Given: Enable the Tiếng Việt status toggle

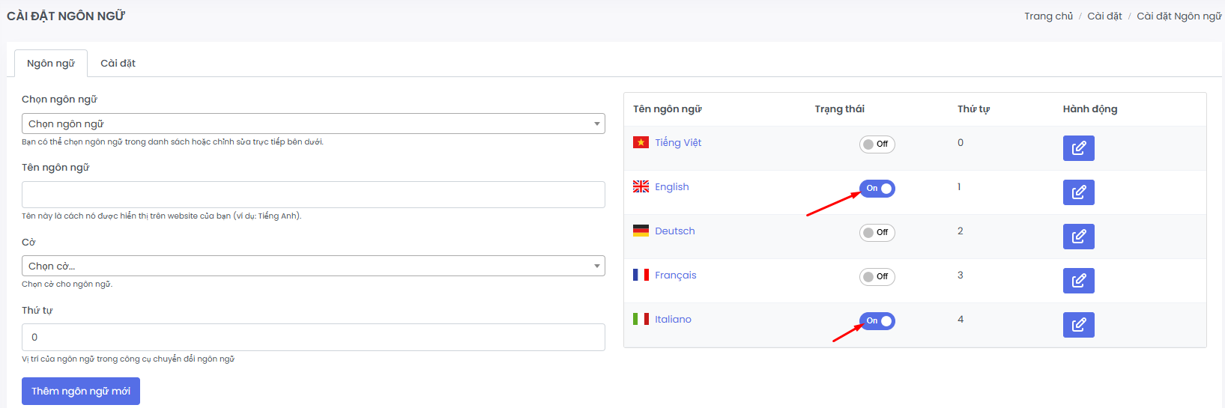Looking at the screenshot, I should click(877, 144).
